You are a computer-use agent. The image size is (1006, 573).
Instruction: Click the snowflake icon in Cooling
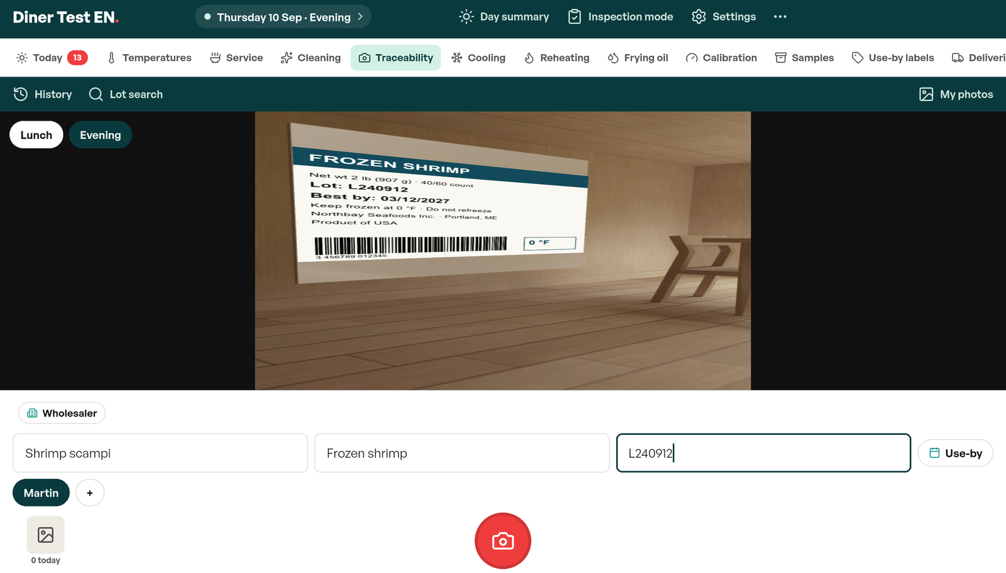tap(456, 58)
